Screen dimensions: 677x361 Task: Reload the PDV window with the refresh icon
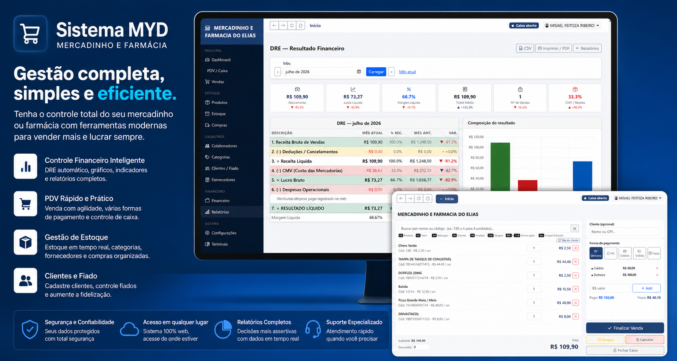pyautogui.click(x=419, y=199)
